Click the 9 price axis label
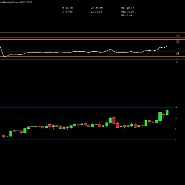This screenshot has height=185, width=185. click(175, 129)
